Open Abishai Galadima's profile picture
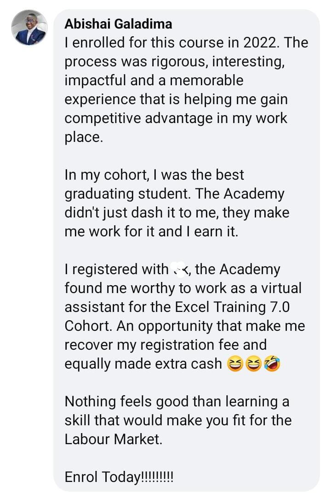331x493 pixels. (x=29, y=28)
